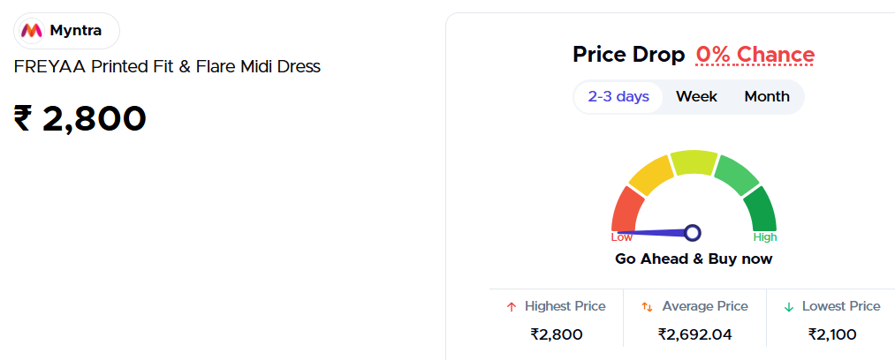
Task: Open FREYAA Printed Fit & Flare Midi Dress title
Action: tap(167, 67)
